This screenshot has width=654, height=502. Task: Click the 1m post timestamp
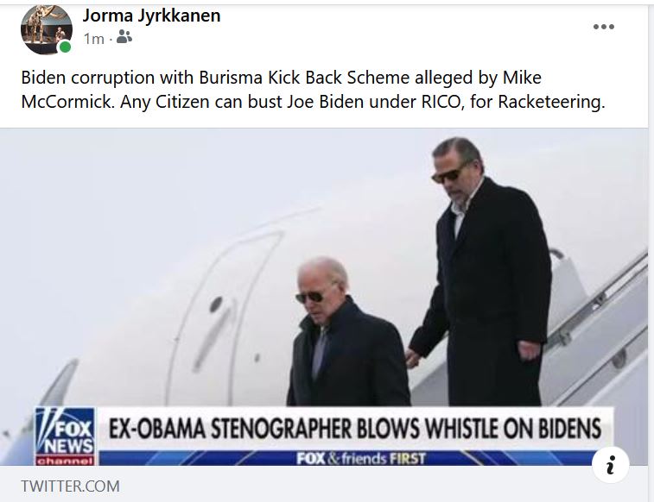coord(94,39)
